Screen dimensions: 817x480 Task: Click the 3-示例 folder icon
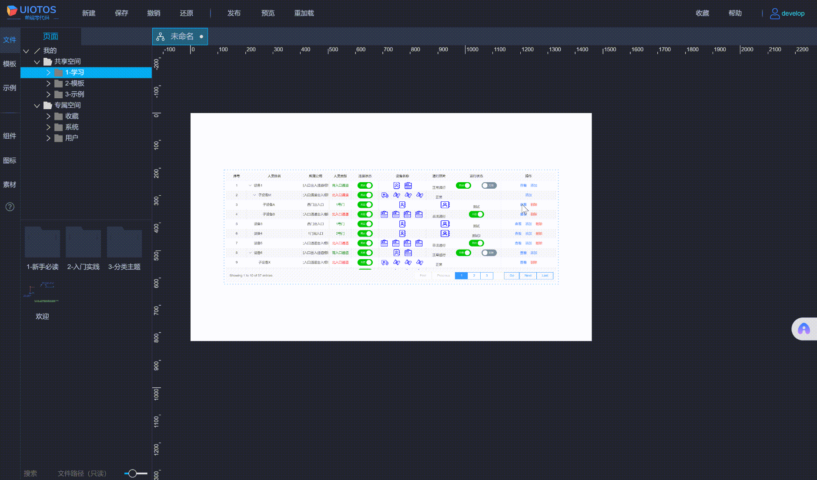pos(59,94)
